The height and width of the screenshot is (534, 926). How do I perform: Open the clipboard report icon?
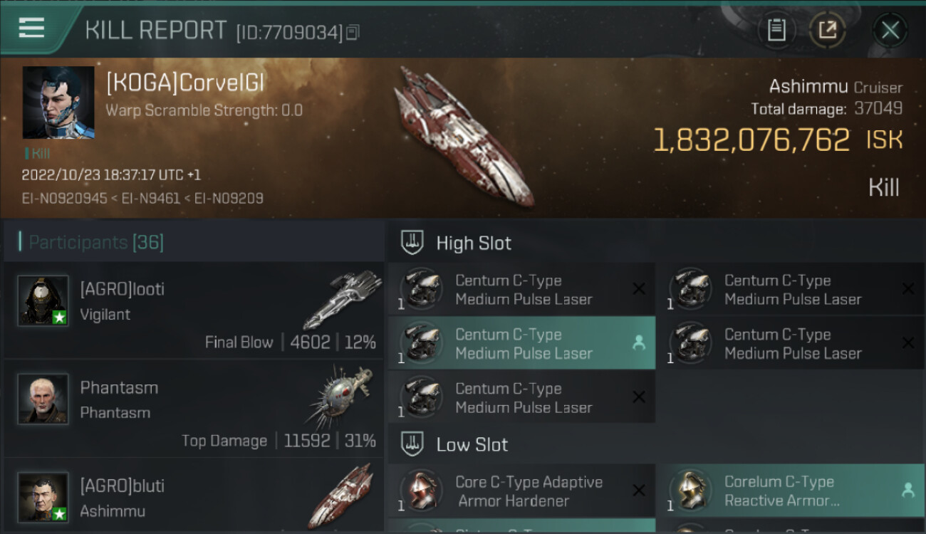click(776, 31)
